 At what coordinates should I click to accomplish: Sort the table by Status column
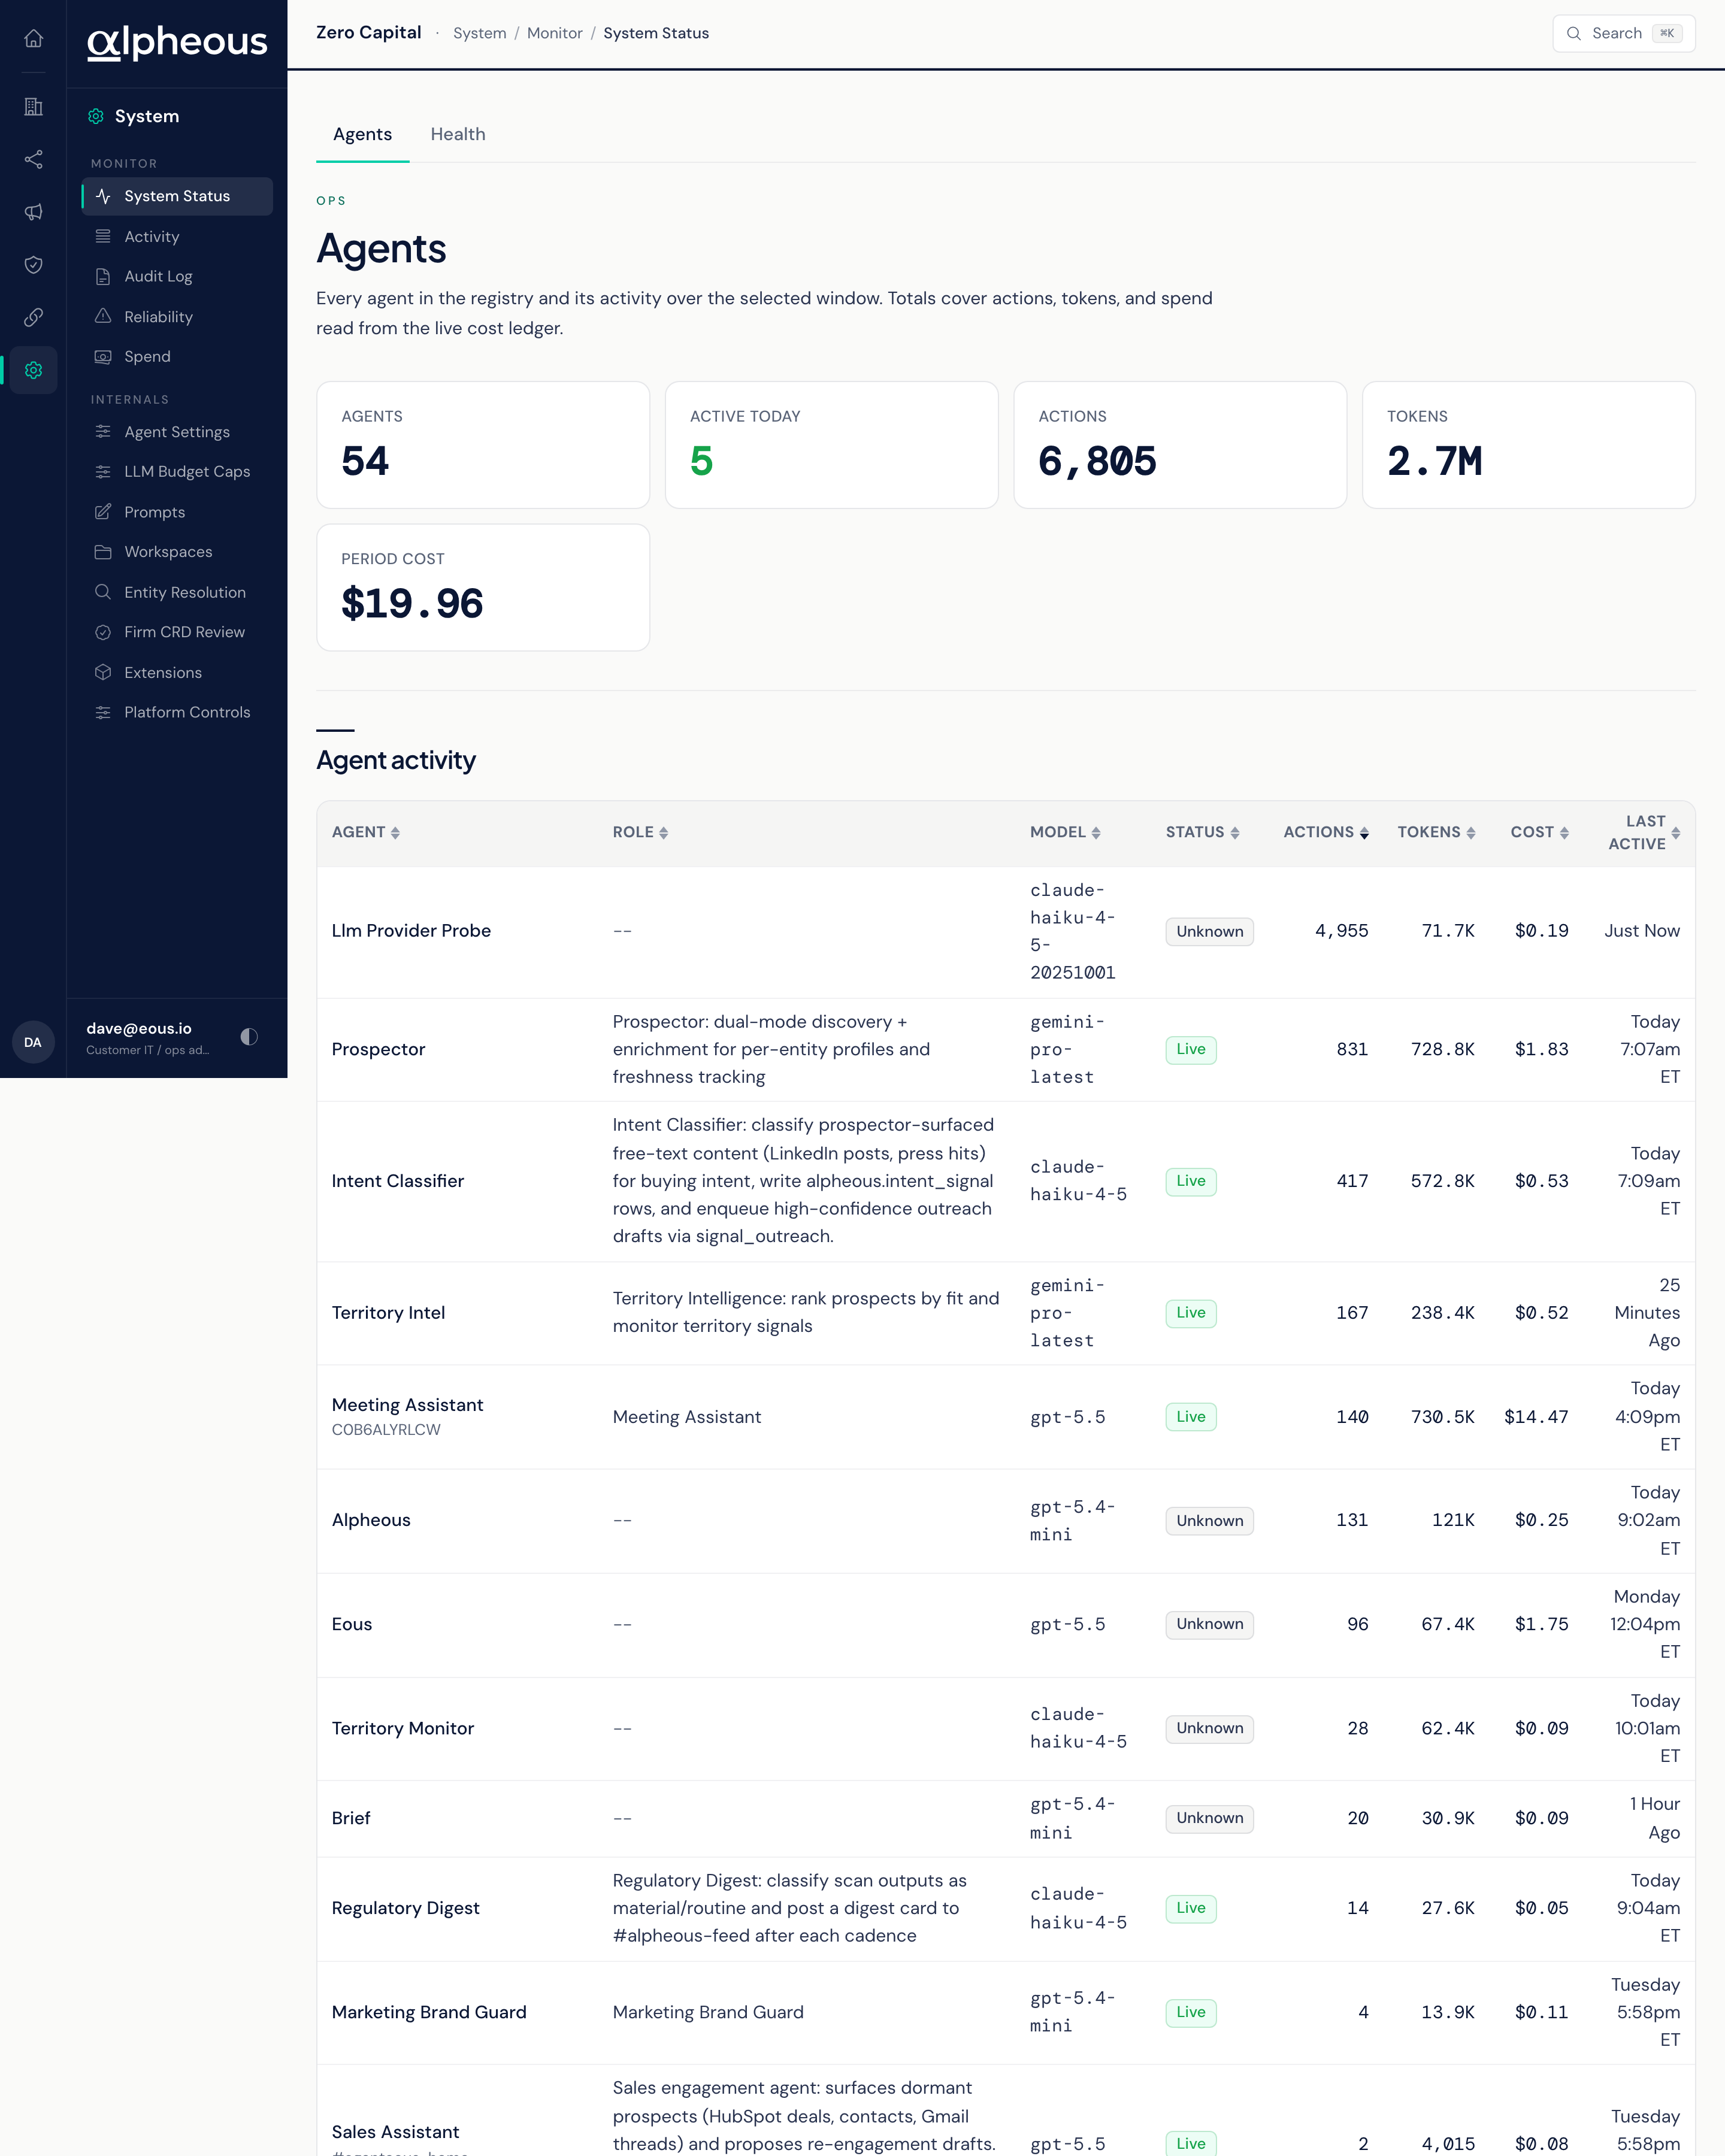[1202, 832]
